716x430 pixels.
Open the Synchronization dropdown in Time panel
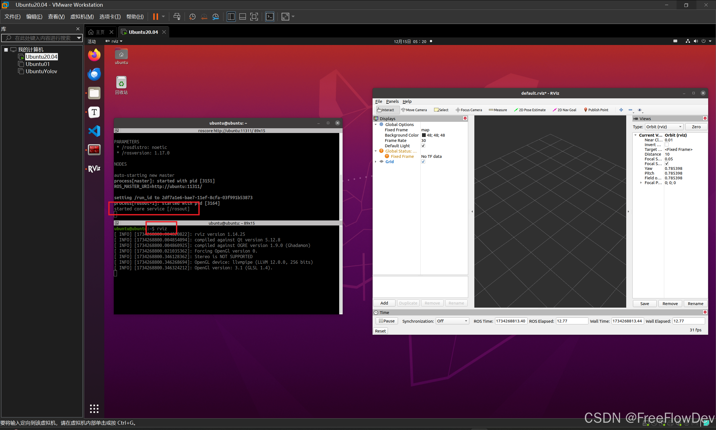pos(452,321)
